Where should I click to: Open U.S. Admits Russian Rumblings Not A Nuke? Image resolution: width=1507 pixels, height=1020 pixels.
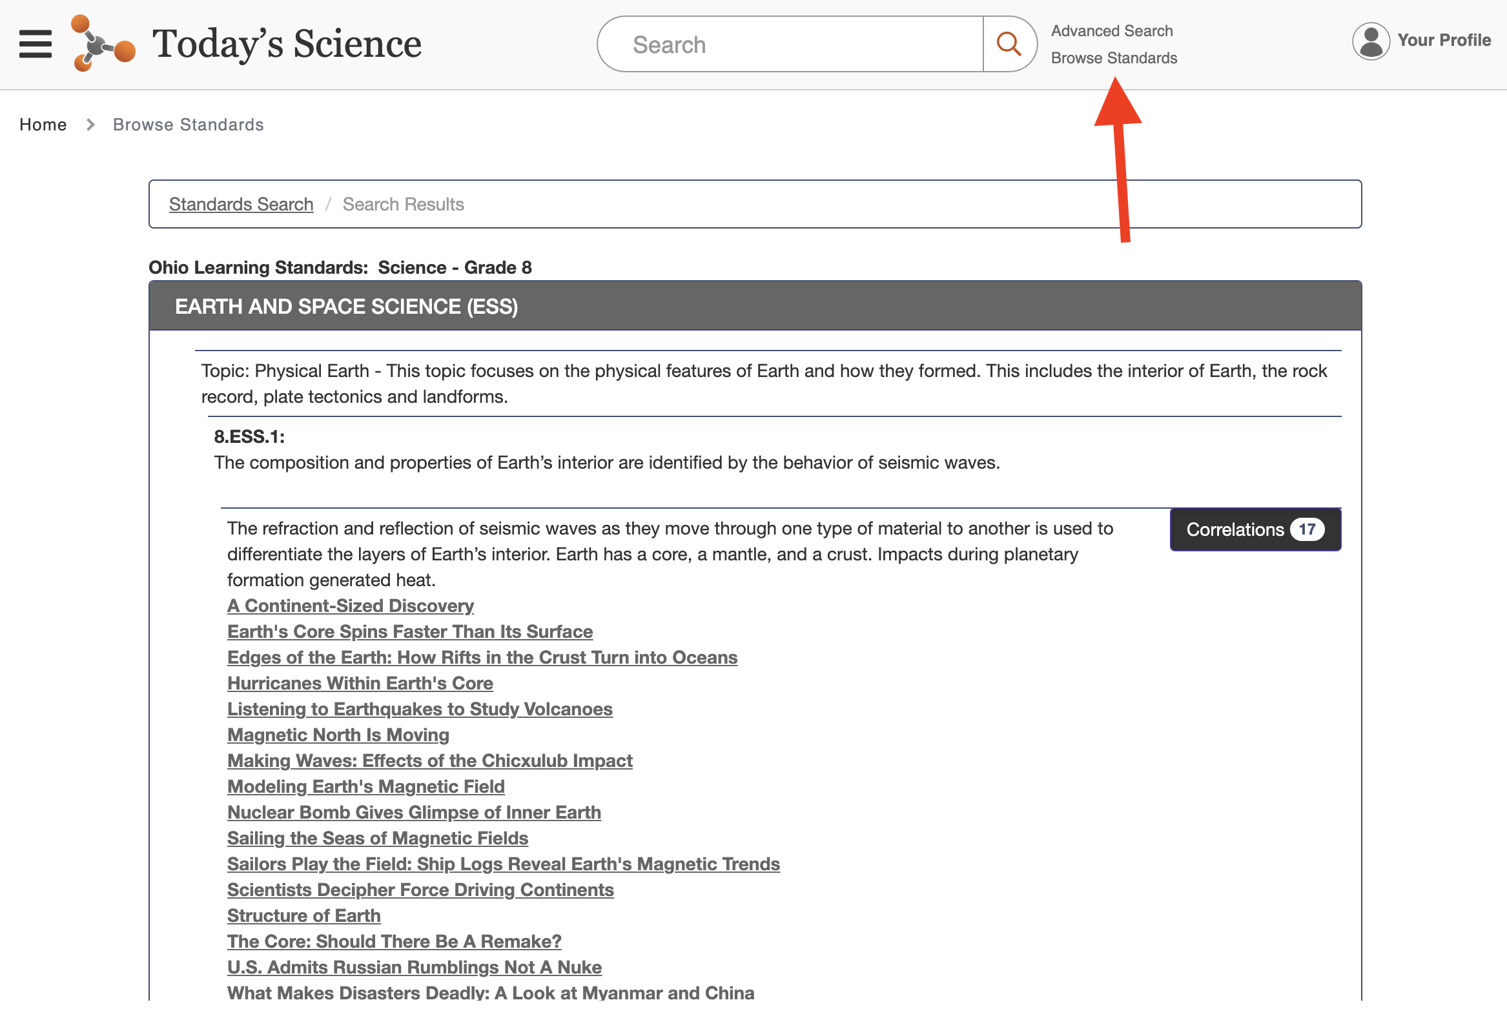tap(415, 968)
